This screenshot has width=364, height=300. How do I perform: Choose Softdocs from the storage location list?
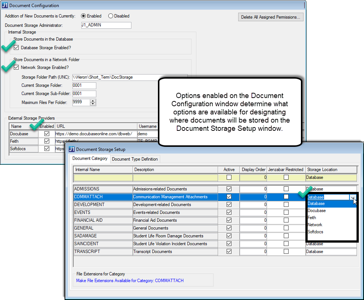315,232
